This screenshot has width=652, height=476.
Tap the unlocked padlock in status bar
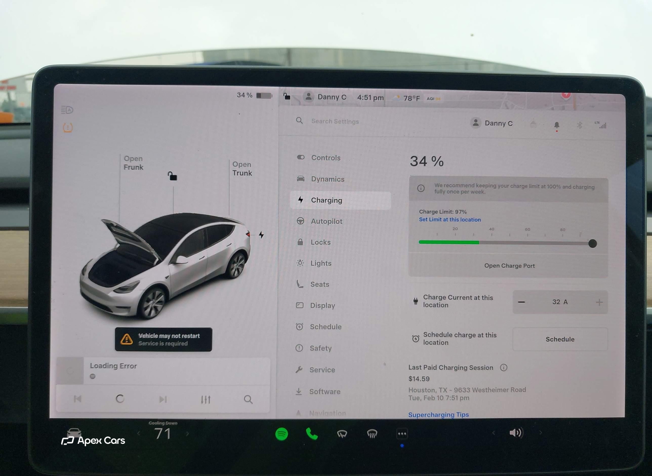[287, 96]
